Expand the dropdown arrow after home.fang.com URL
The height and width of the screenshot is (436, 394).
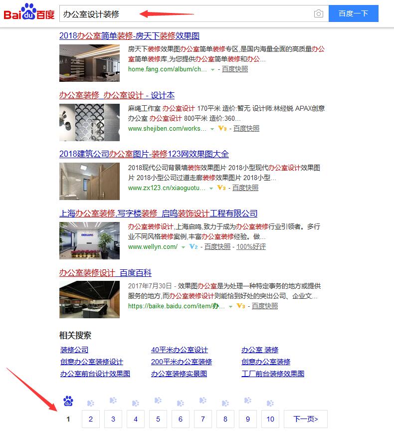pos(212,70)
